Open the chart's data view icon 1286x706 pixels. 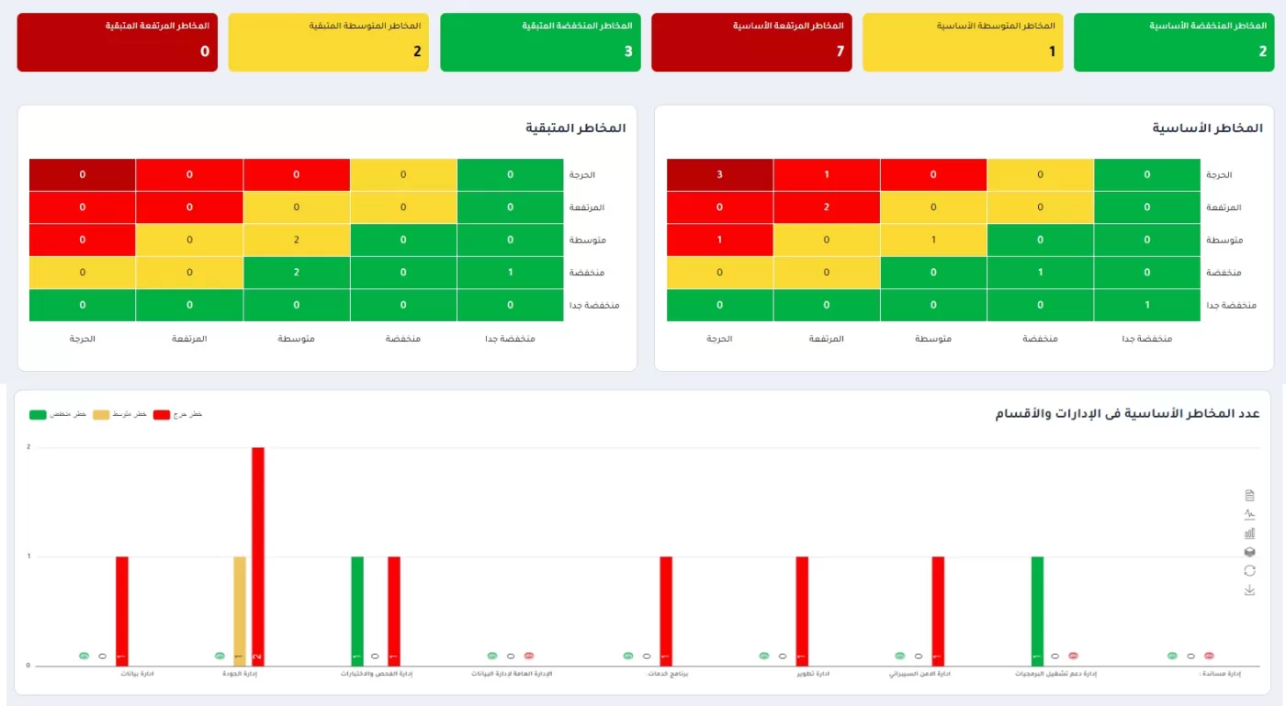pos(1249,496)
